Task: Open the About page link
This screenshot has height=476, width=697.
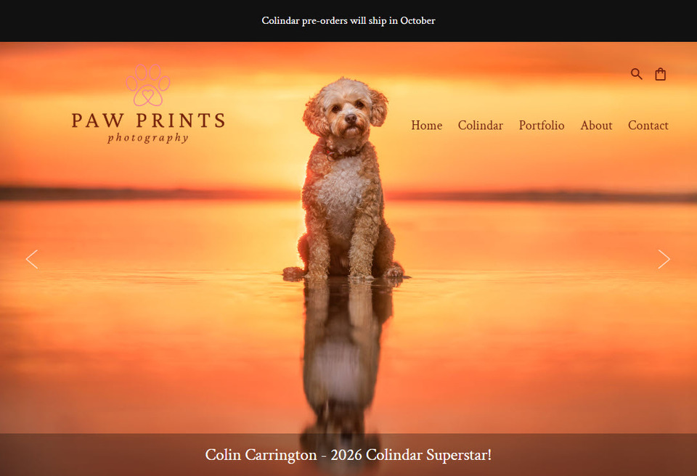Action: (x=596, y=126)
